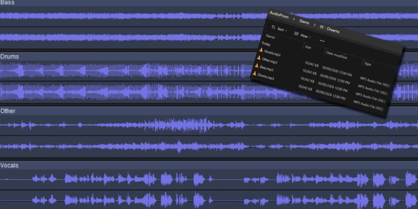This screenshot has height=209, width=418.
Task: Sort files by the Name column header
Action: click(270, 37)
